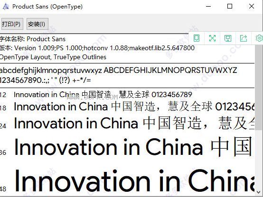Close the Product Sans window
The height and width of the screenshot is (197, 263).
pos(252,6)
